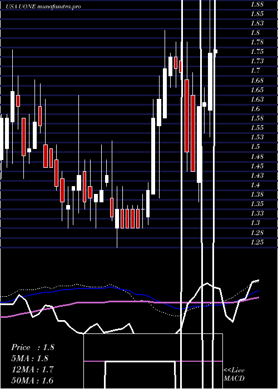Click the '50MA : 1.6' readout
The width and height of the screenshot is (278, 389).
33,381
